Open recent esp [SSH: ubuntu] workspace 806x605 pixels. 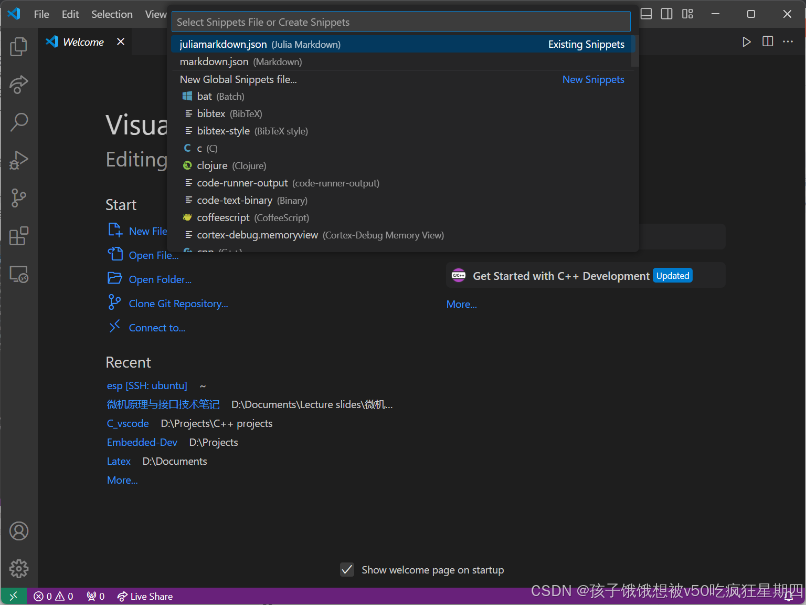coord(147,385)
